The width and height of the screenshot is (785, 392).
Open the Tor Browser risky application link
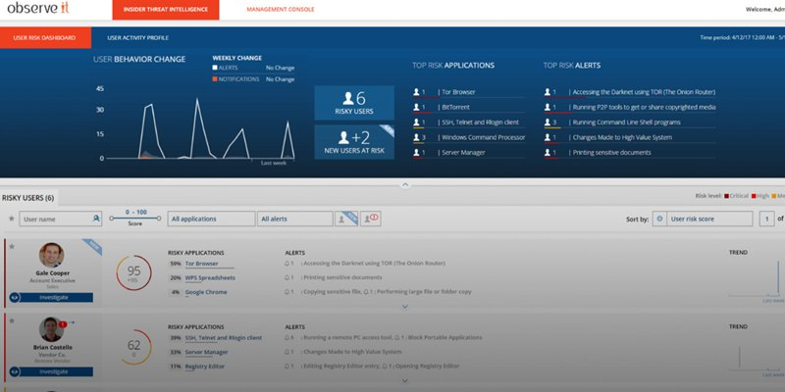click(x=201, y=264)
